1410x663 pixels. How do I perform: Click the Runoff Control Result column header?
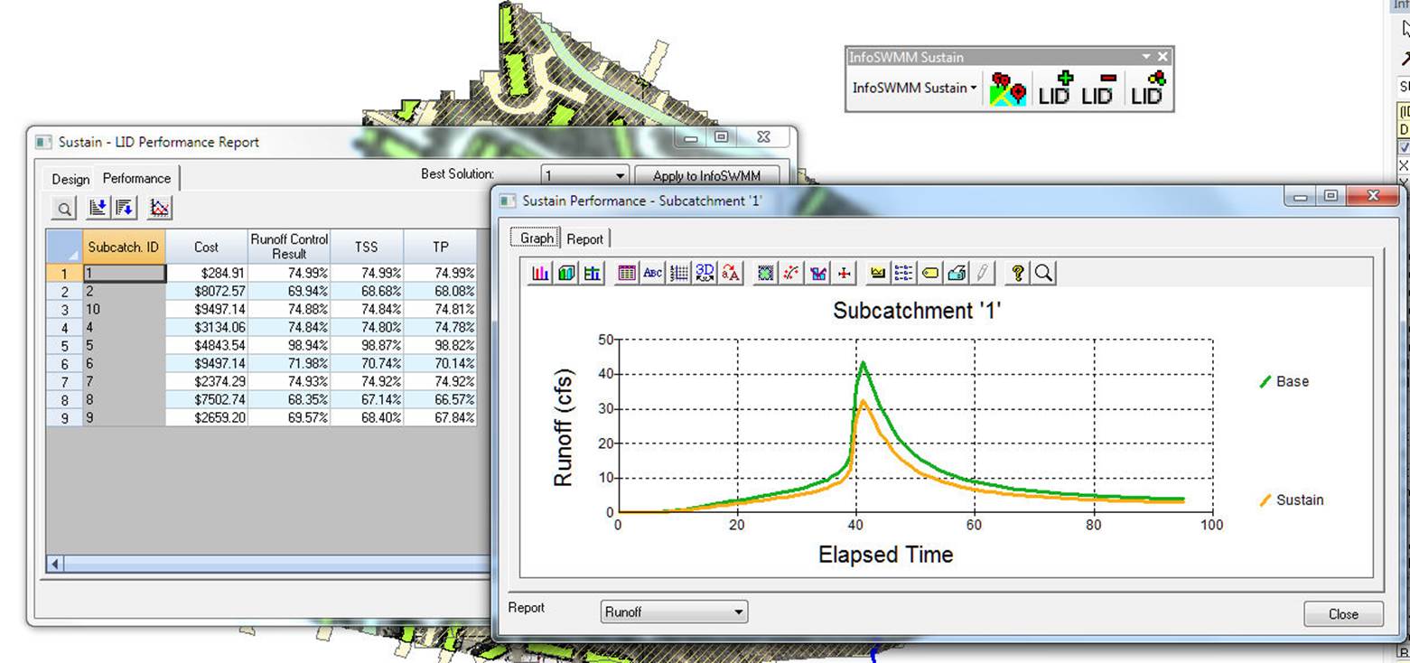click(289, 247)
